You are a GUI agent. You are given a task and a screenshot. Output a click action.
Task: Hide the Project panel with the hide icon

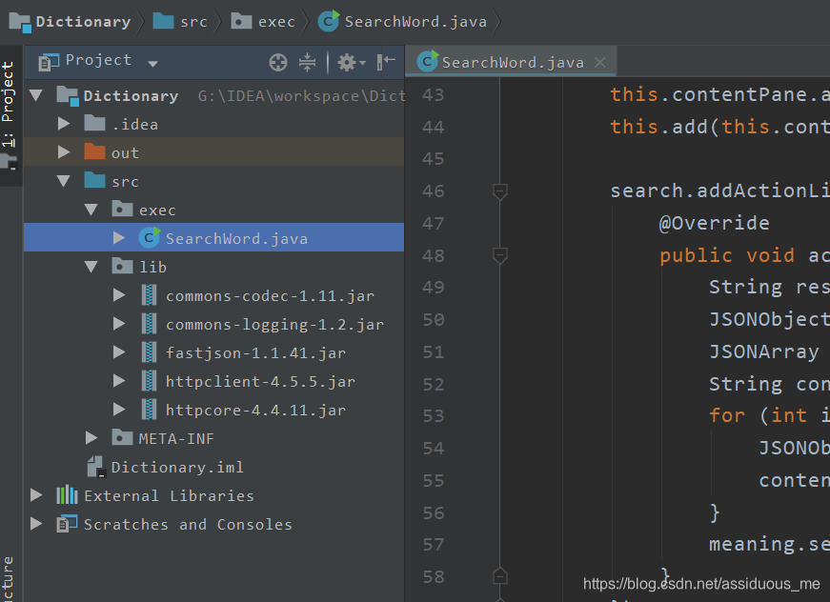(386, 61)
